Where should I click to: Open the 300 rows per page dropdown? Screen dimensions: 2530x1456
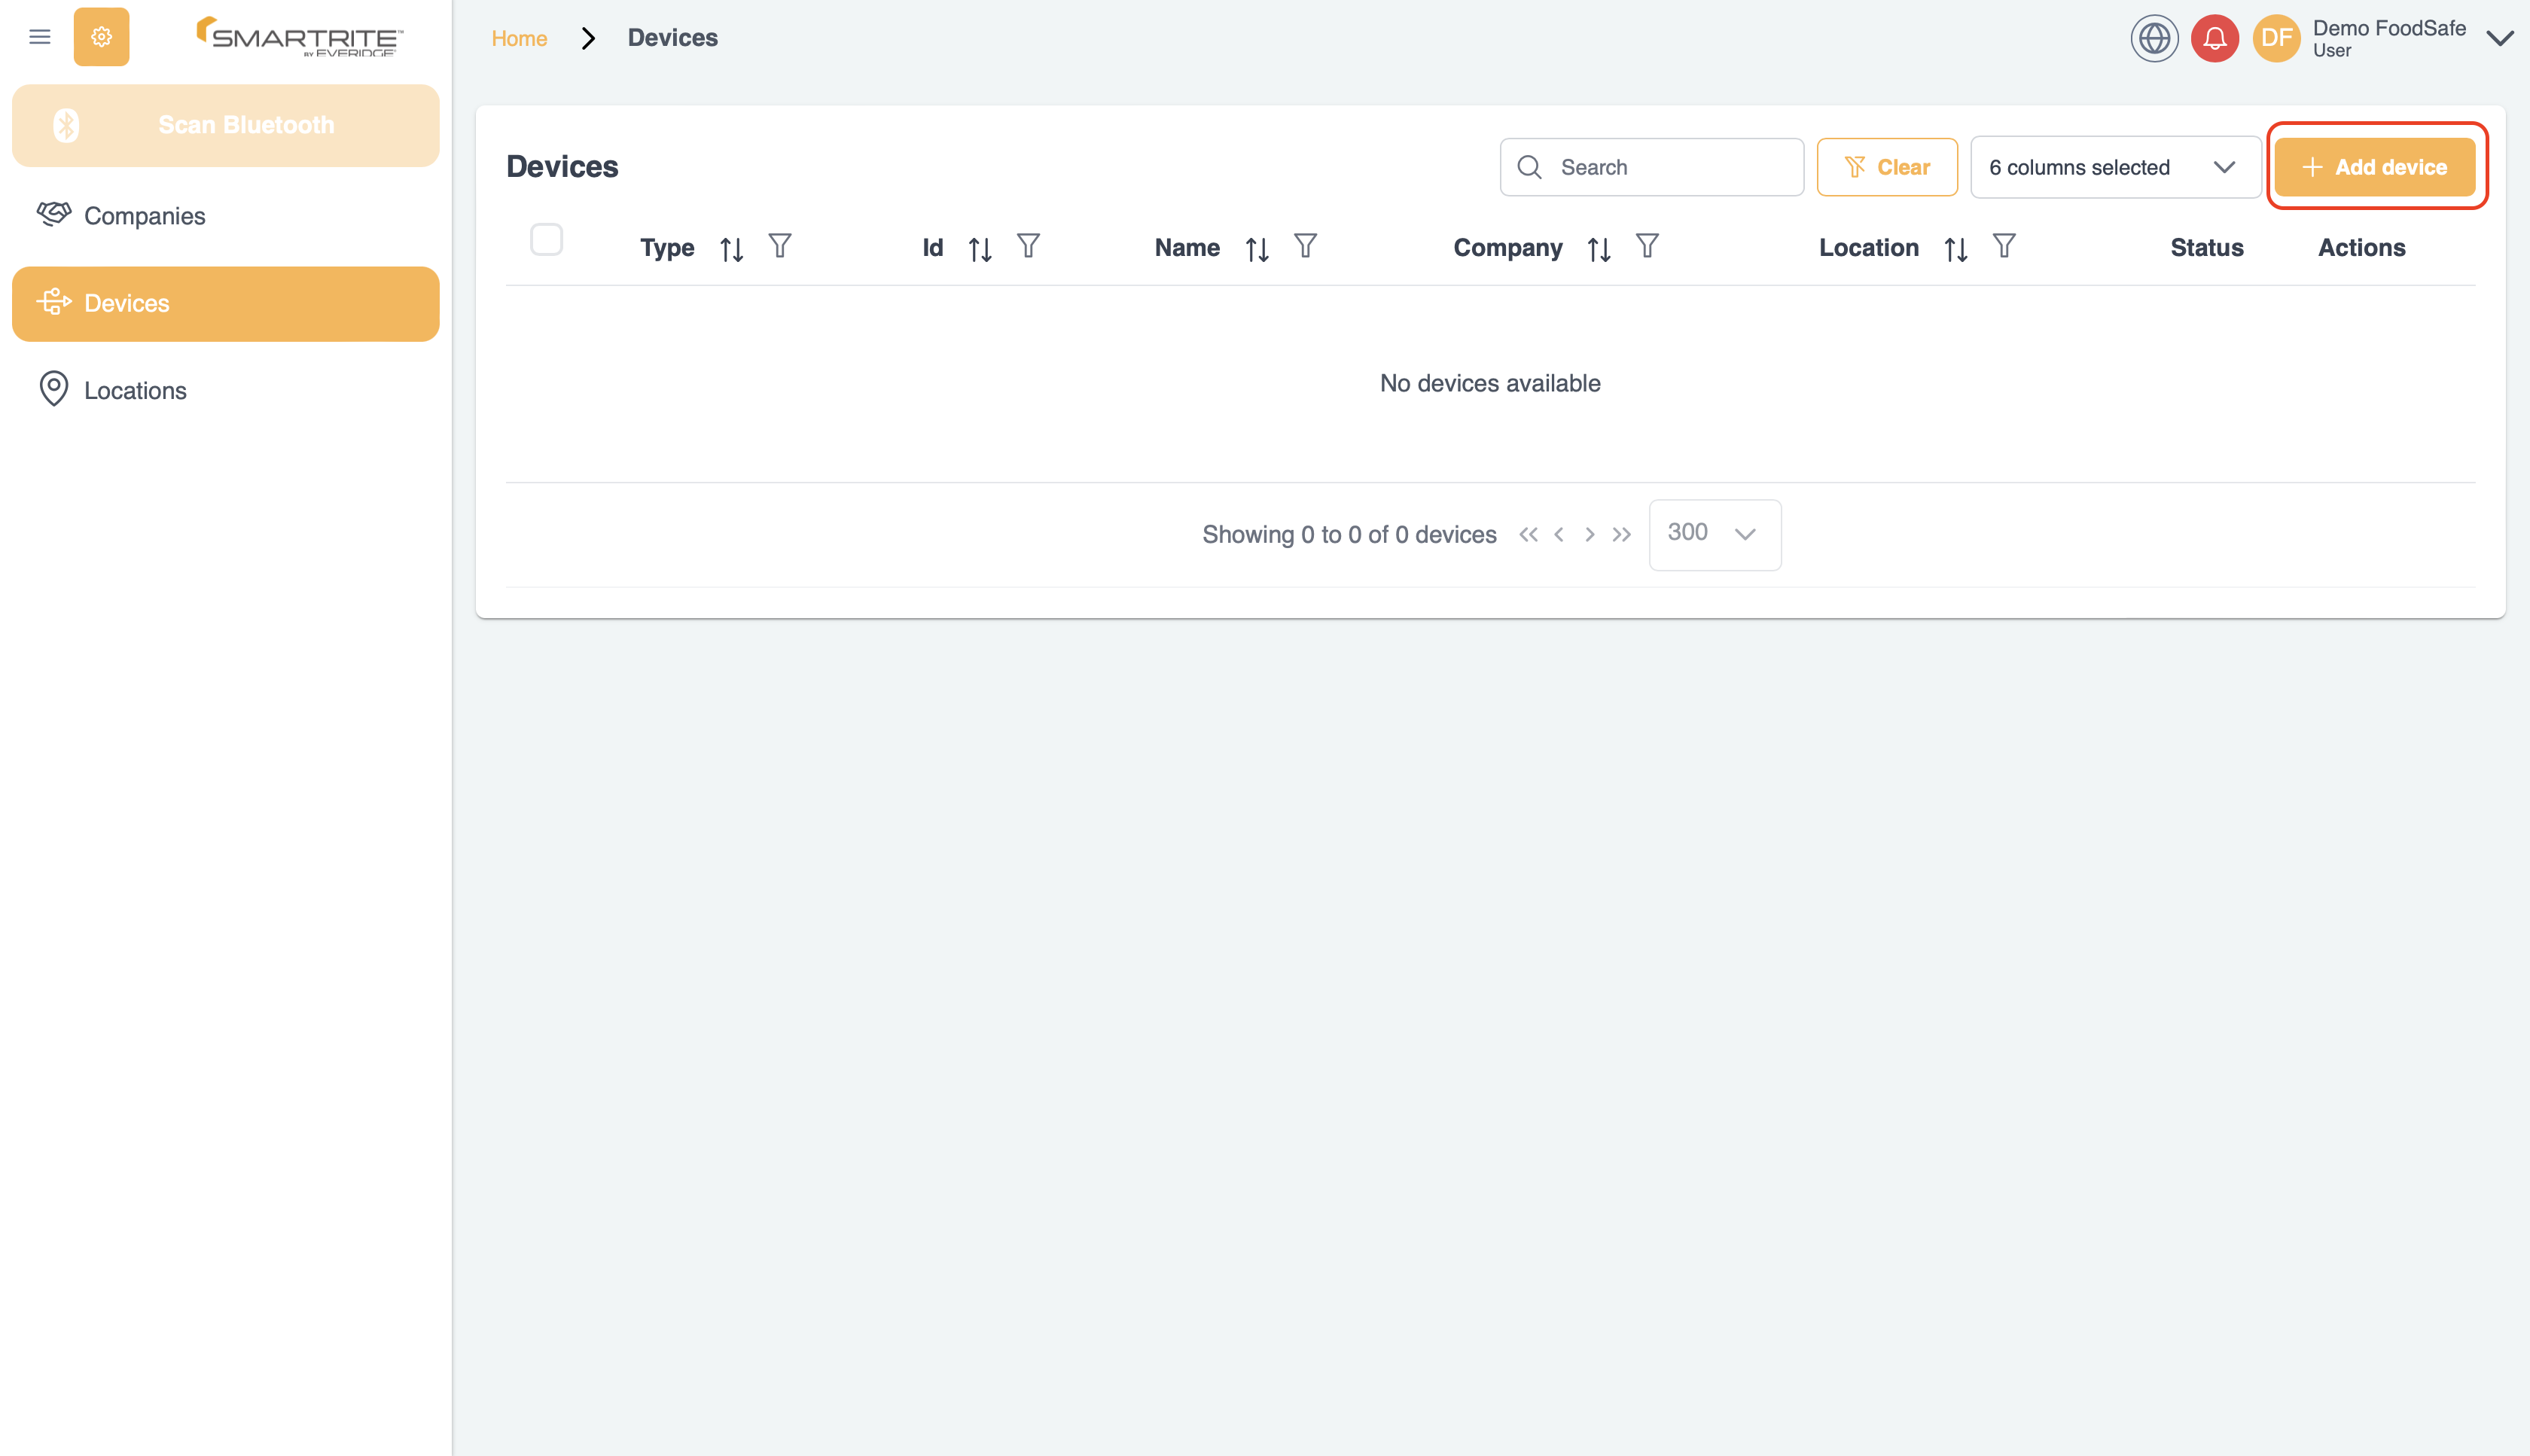[x=1714, y=534]
